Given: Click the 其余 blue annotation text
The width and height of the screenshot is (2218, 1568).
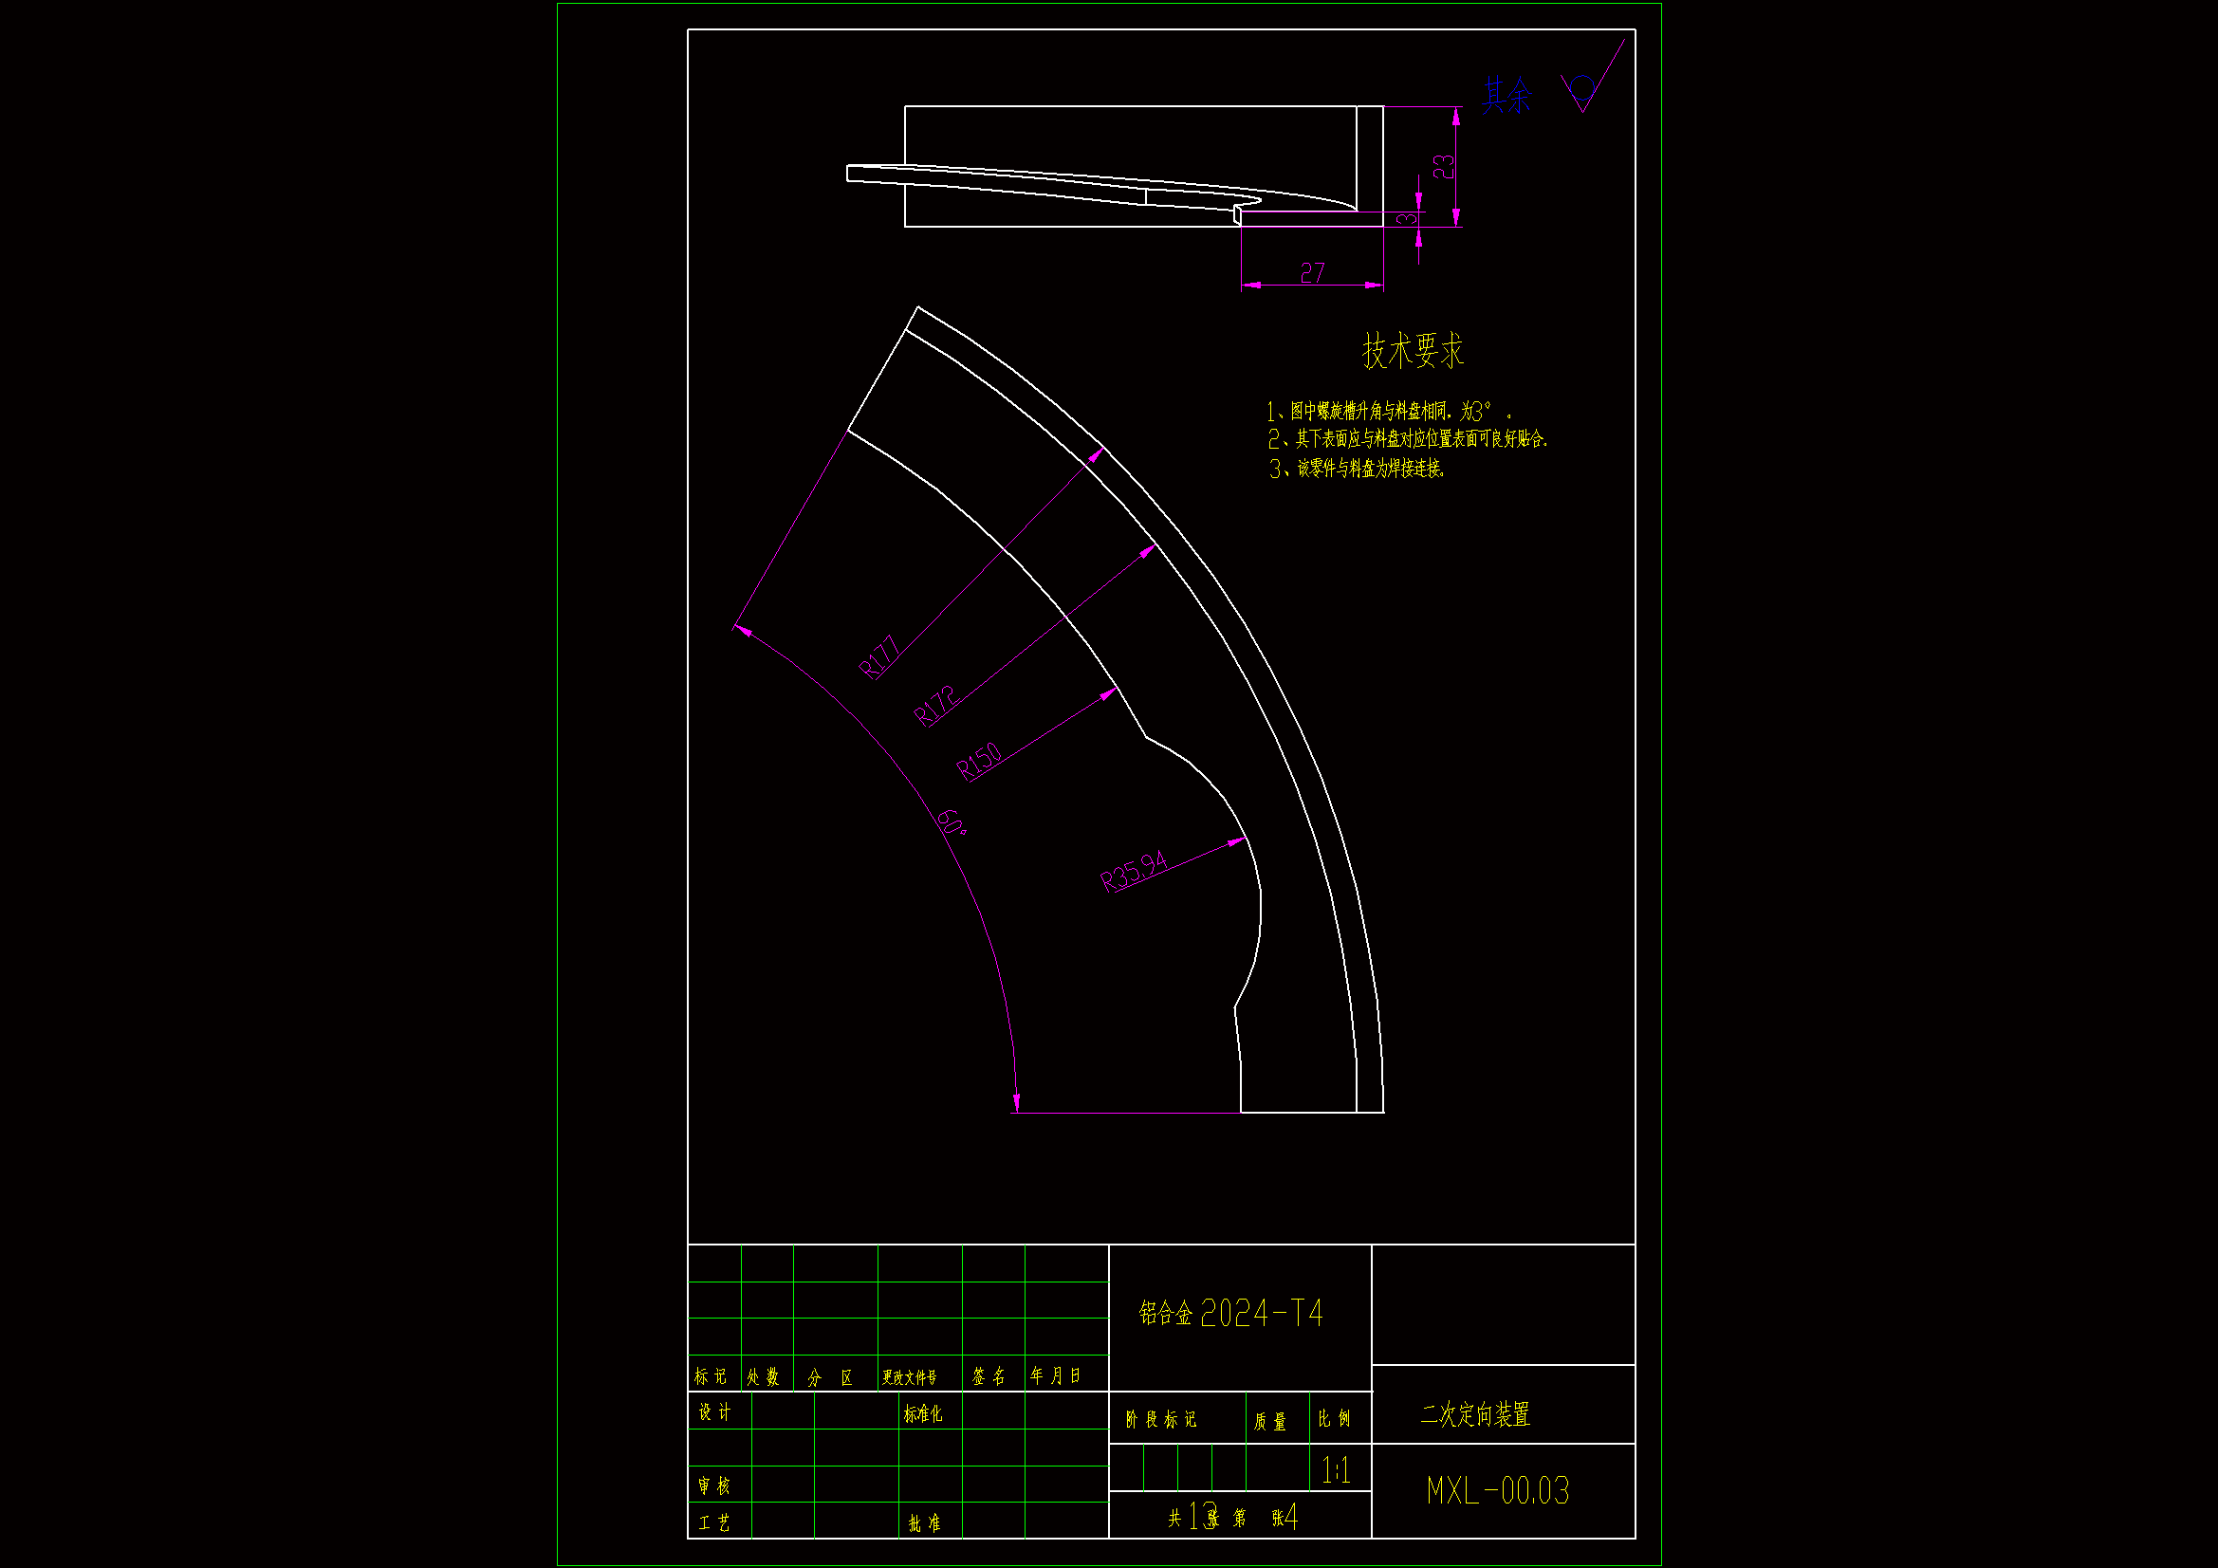Looking at the screenshot, I should click(x=1507, y=96).
